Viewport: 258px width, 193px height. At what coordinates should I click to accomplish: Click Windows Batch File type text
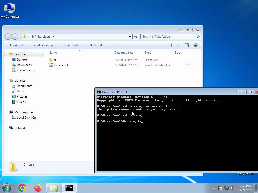click(158, 65)
